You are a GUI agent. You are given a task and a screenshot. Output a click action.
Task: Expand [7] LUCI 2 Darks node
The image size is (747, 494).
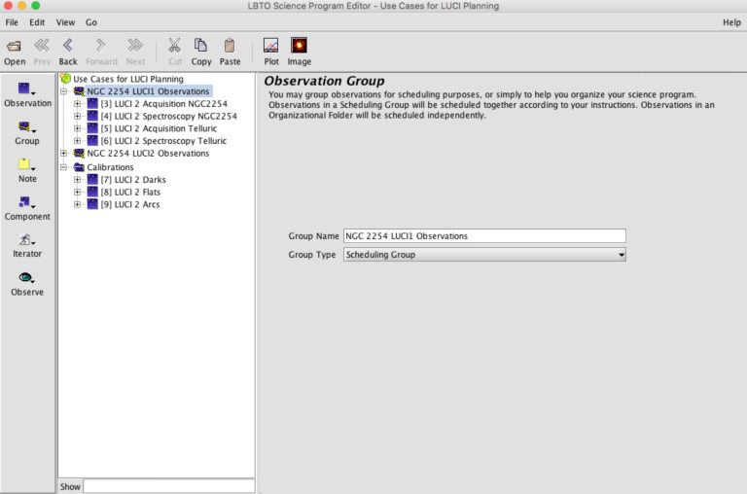77,180
